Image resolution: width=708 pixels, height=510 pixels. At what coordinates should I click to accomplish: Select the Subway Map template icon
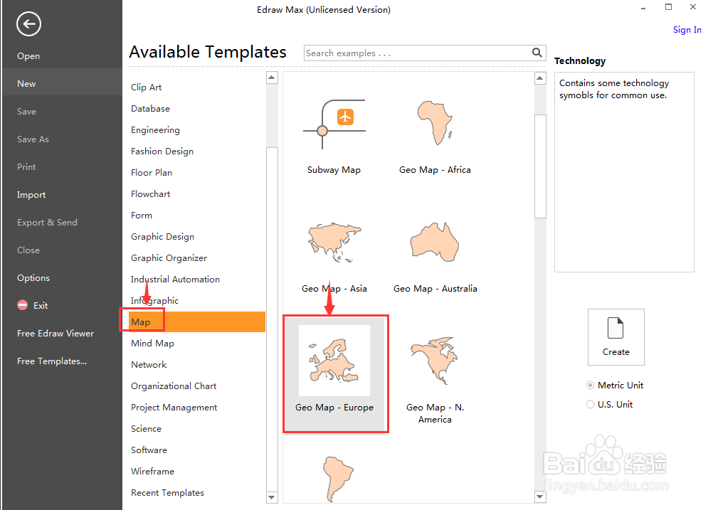point(334,124)
